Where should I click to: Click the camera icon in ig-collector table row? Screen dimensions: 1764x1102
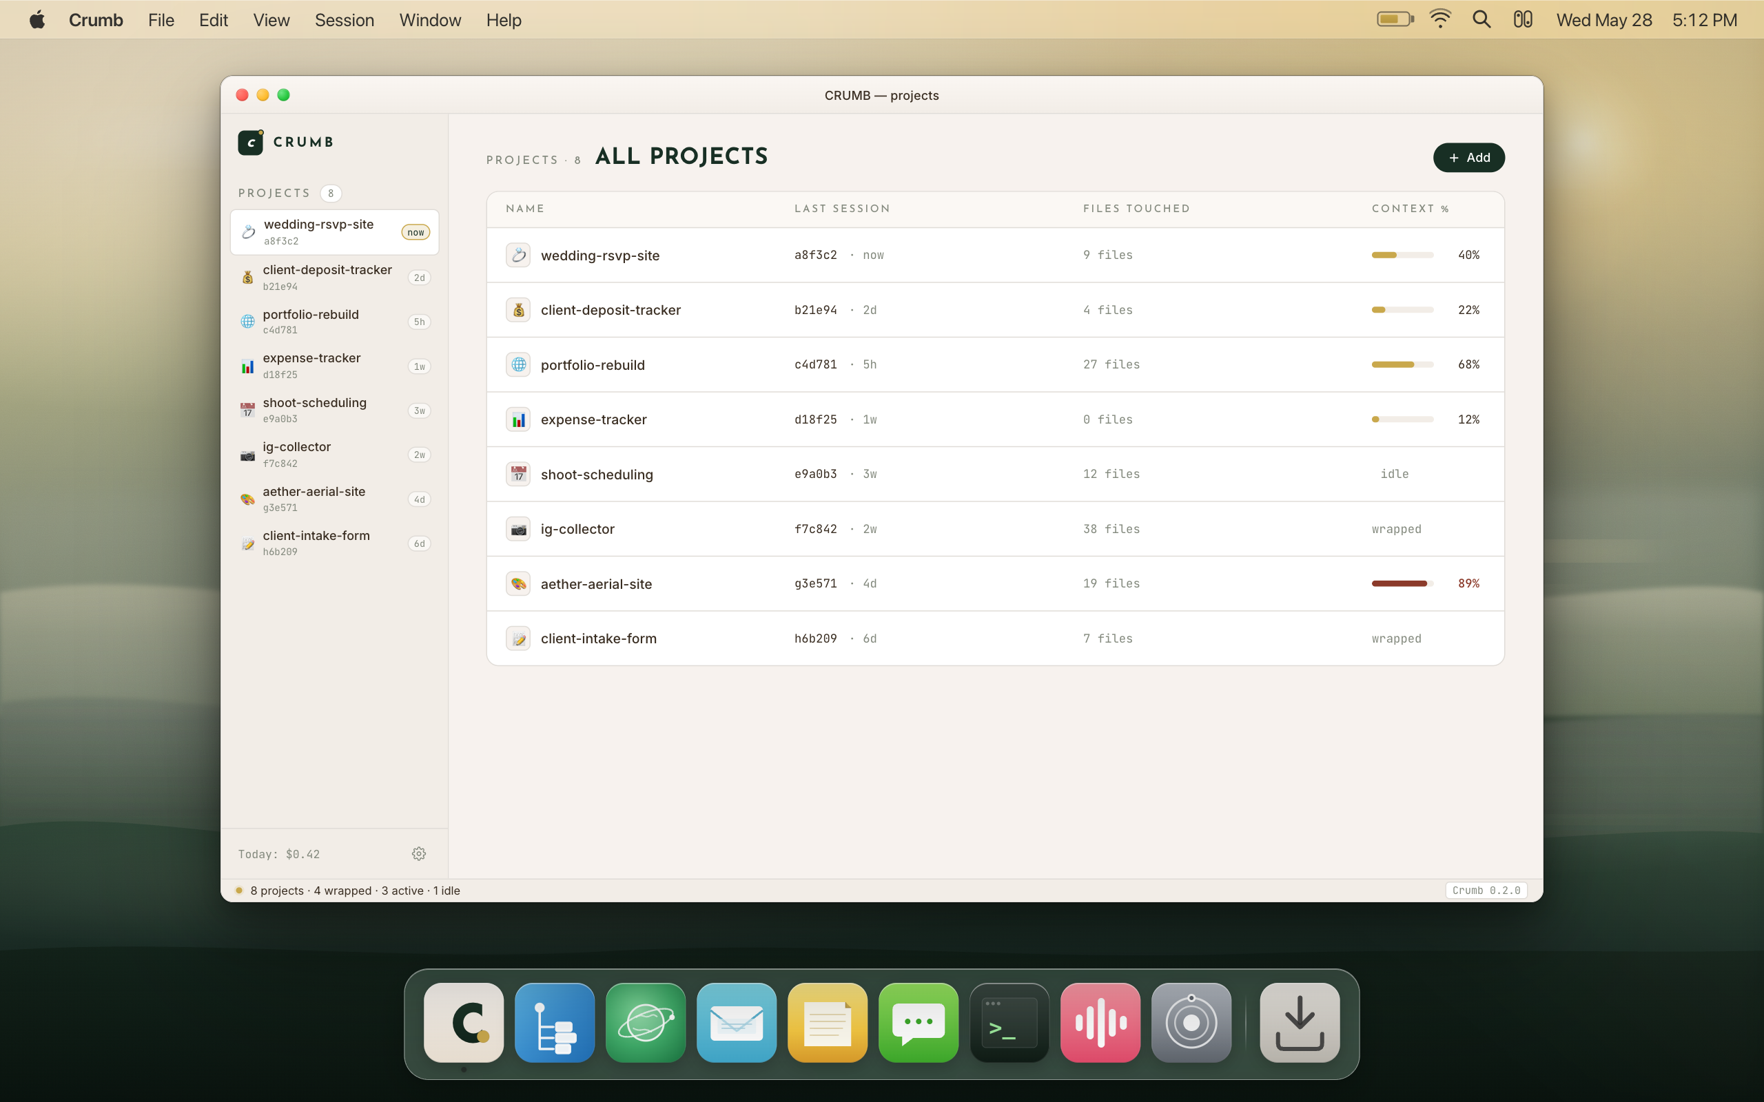(x=518, y=529)
